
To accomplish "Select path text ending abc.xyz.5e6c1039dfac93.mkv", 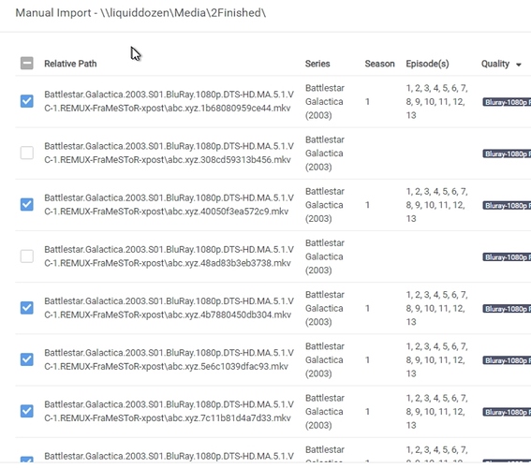I will (x=169, y=359).
